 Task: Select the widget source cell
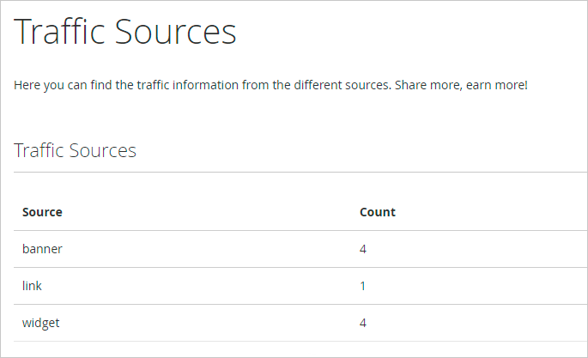click(41, 323)
